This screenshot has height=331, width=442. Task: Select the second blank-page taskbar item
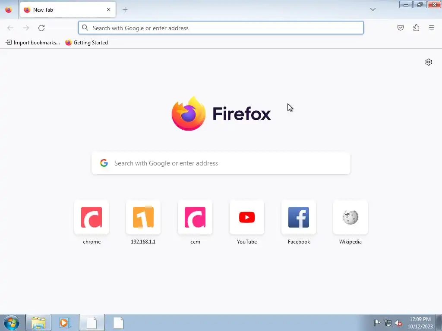[118, 322]
